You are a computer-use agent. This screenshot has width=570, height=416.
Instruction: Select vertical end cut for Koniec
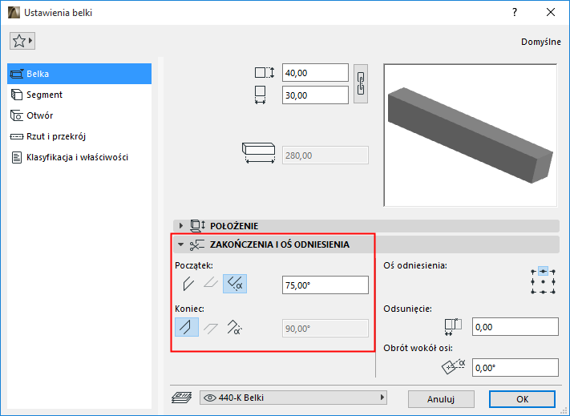[187, 327]
